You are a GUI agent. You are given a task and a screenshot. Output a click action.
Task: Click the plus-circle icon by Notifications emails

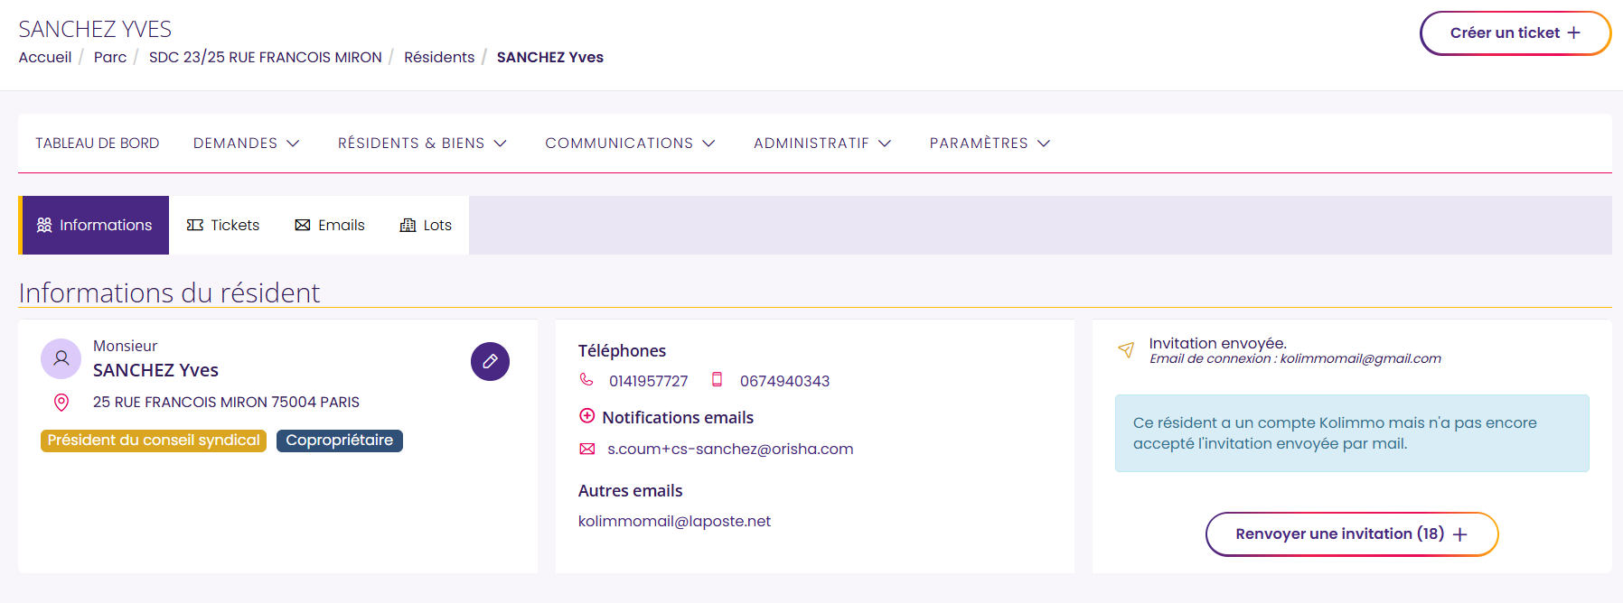[587, 416]
